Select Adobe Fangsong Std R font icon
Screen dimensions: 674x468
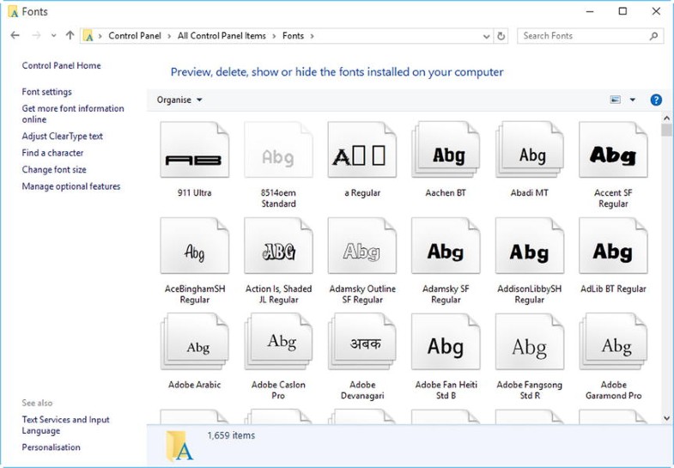(x=530, y=341)
